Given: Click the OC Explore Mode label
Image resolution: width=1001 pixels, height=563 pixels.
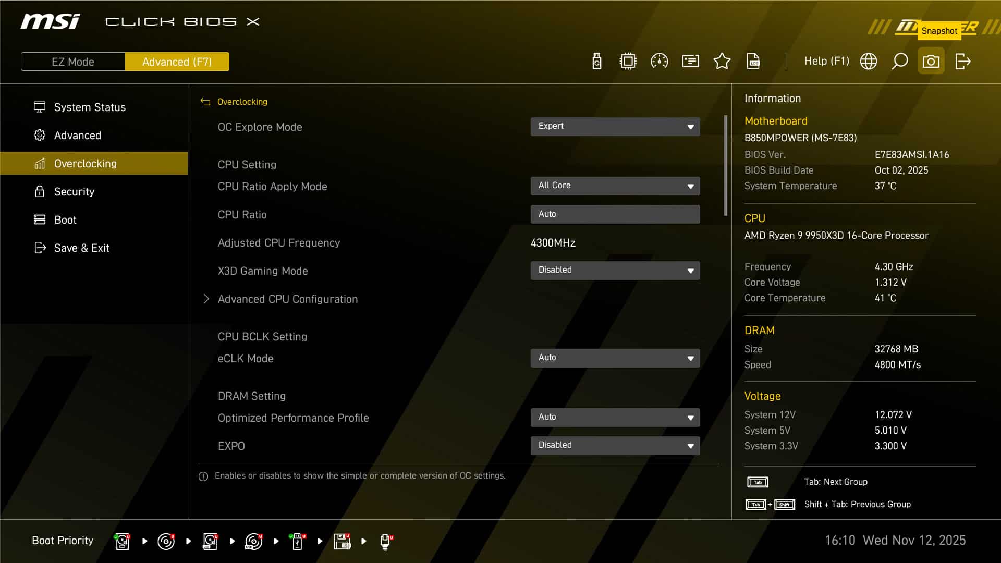Looking at the screenshot, I should 260,127.
